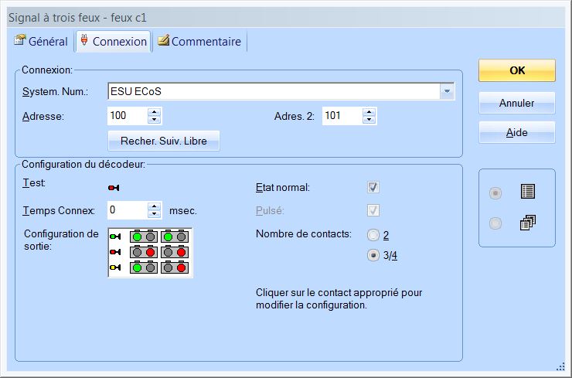Click the red signal Test icon
This screenshot has height=378, width=572.
click(114, 188)
